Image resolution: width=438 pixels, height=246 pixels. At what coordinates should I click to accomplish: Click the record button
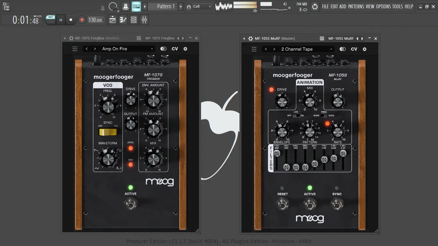point(82,20)
